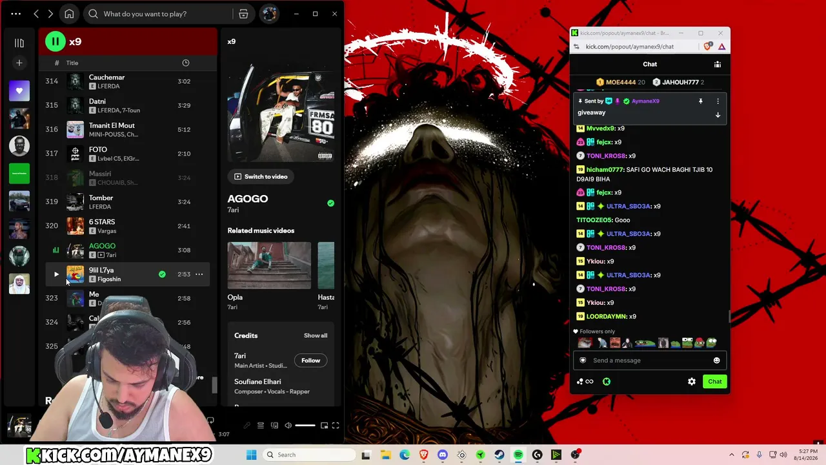This screenshot has height=465, width=826.
Task: Show hidden system tray icons
Action: (x=732, y=455)
